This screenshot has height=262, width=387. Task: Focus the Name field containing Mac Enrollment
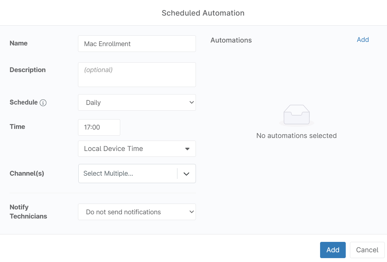[137, 44]
